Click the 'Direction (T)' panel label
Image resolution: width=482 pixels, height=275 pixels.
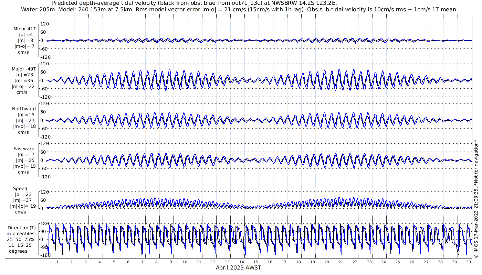click(22, 228)
